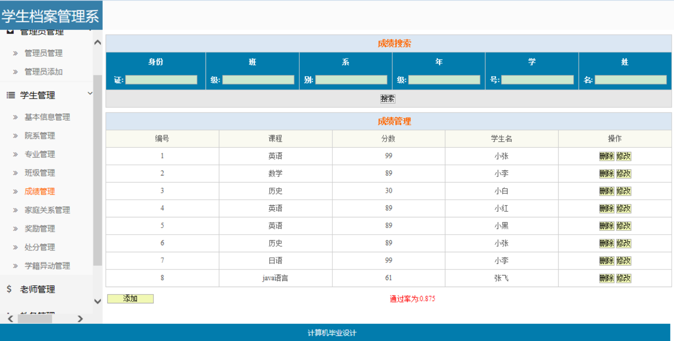Click the 年级 input field

click(444, 80)
